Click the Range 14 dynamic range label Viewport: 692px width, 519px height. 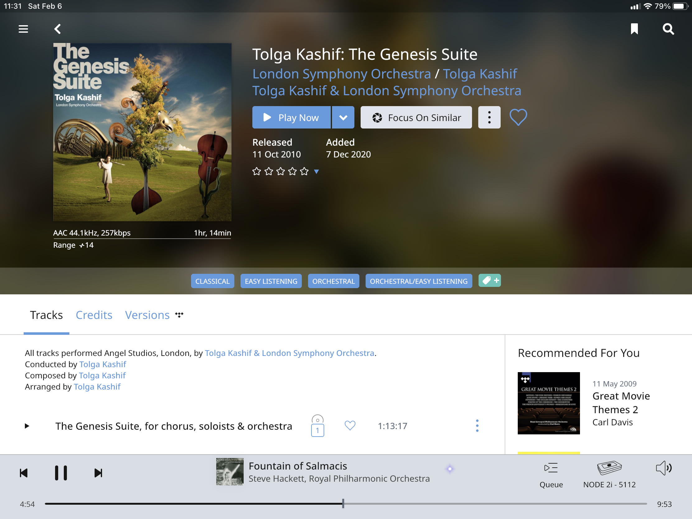(x=73, y=245)
